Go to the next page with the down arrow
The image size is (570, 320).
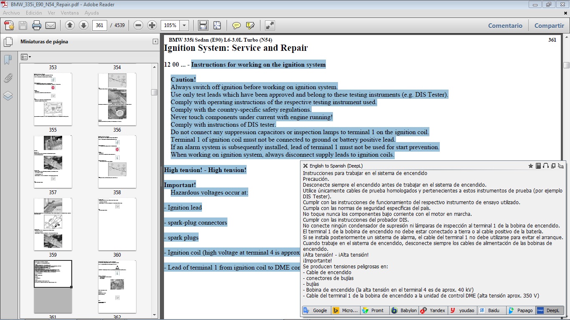click(x=83, y=25)
